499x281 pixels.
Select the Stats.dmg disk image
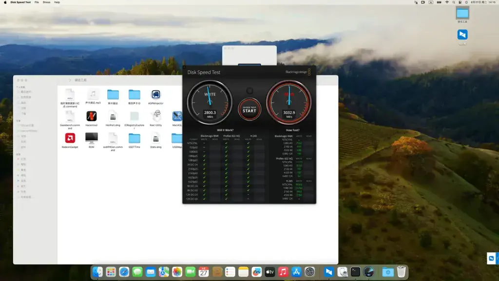[x=155, y=138]
